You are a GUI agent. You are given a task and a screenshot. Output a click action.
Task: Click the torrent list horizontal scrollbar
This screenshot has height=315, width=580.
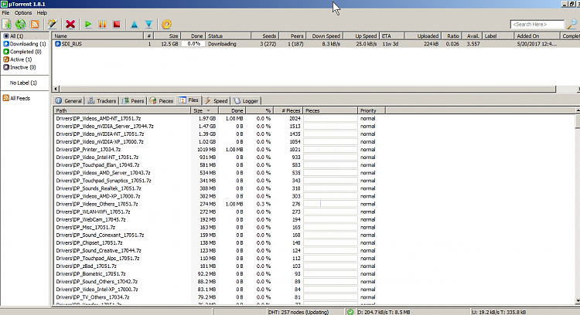(307, 89)
